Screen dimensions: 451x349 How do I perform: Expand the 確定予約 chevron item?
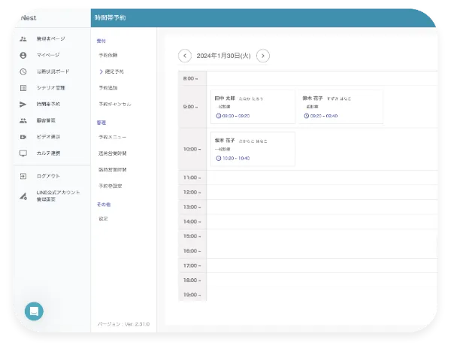tap(101, 71)
